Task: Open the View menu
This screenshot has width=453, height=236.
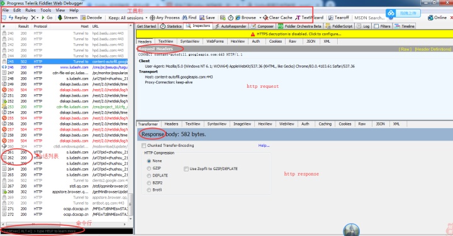Action: 60,10
